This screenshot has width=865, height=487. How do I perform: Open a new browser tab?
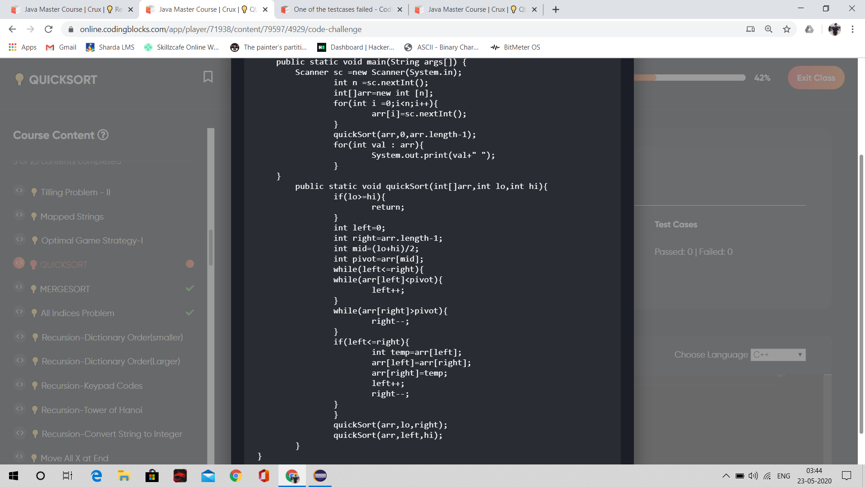(x=556, y=9)
